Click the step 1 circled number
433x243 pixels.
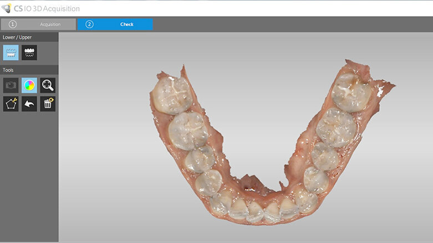13,24
